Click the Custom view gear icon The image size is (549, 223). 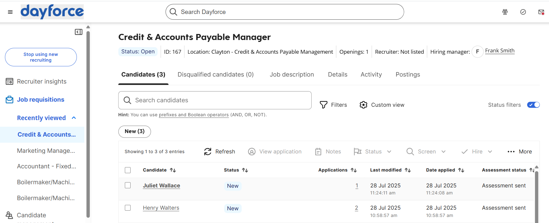363,105
